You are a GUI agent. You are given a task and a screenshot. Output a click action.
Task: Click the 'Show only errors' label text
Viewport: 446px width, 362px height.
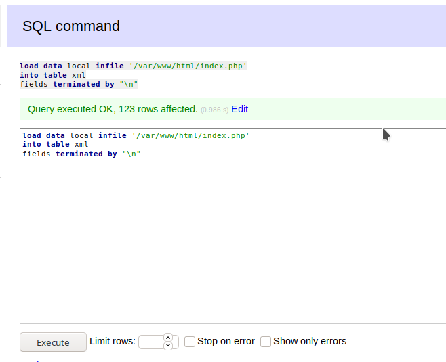[310, 341]
